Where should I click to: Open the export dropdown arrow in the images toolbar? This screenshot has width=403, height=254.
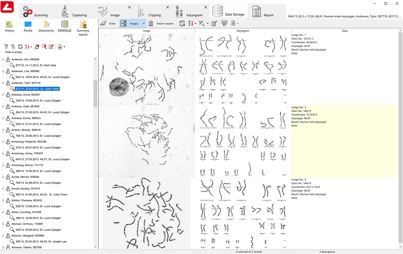coord(238,23)
